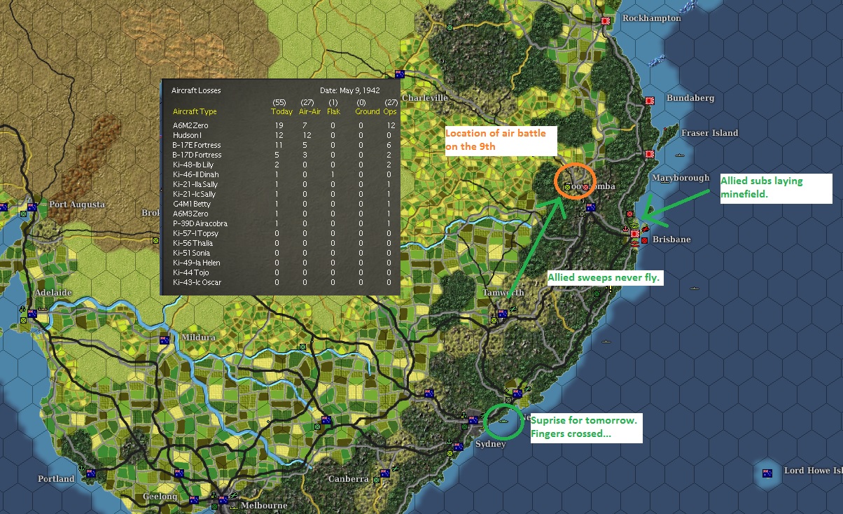Click the Australian flag base at Canberra
The height and width of the screenshot is (514, 843).
[x=385, y=473]
